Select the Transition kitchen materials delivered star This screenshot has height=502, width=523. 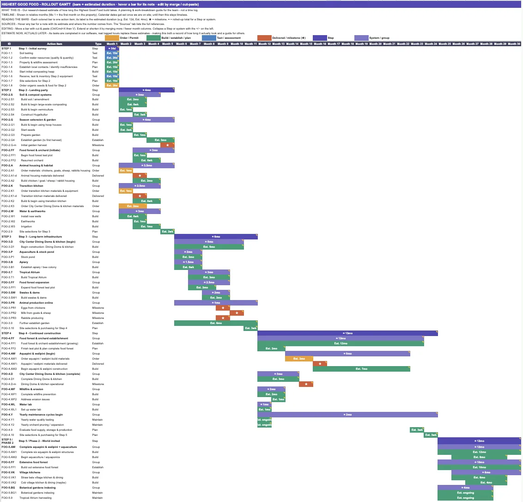coord(140,196)
